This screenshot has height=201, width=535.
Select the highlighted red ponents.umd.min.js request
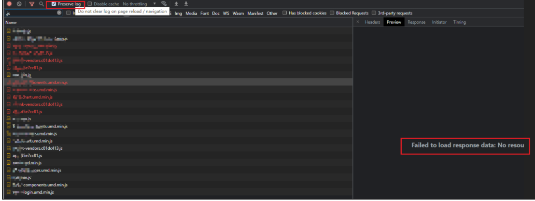179,82
